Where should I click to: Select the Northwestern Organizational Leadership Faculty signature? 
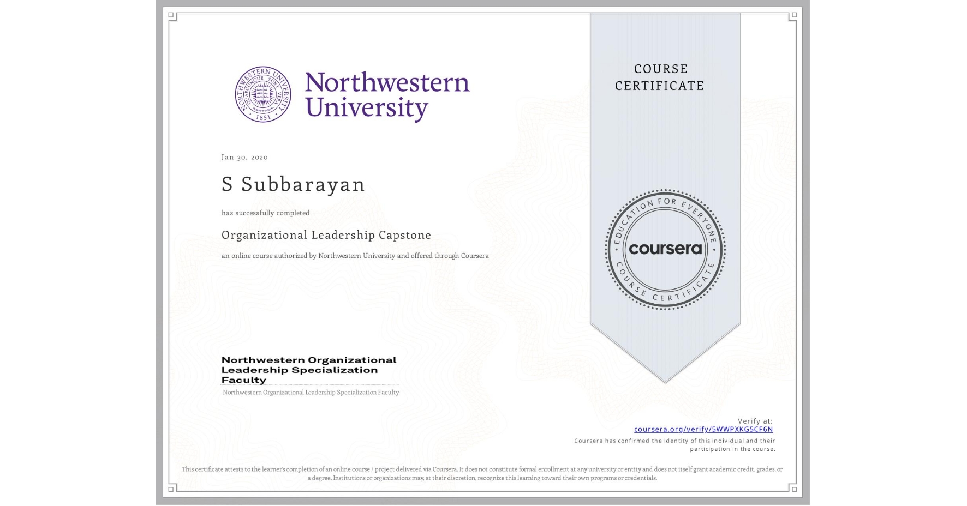point(308,370)
